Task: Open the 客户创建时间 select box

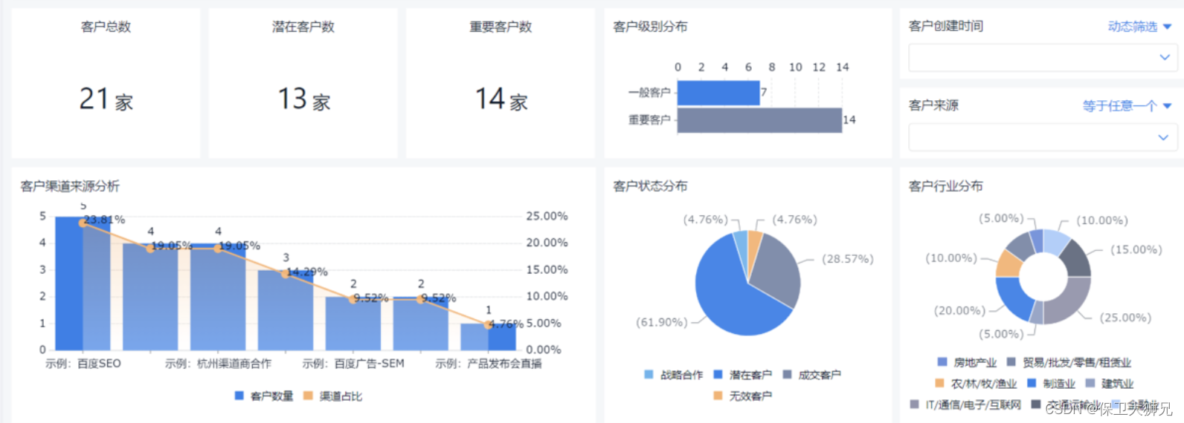Action: pyautogui.click(x=1043, y=57)
